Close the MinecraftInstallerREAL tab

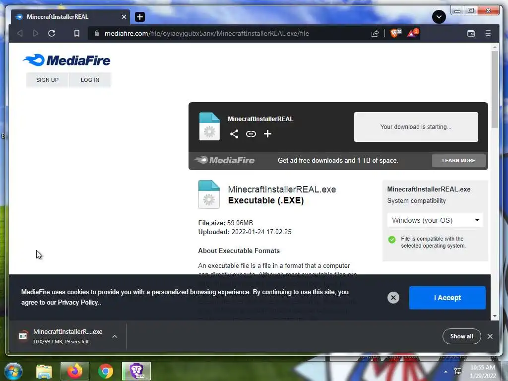coord(124,17)
